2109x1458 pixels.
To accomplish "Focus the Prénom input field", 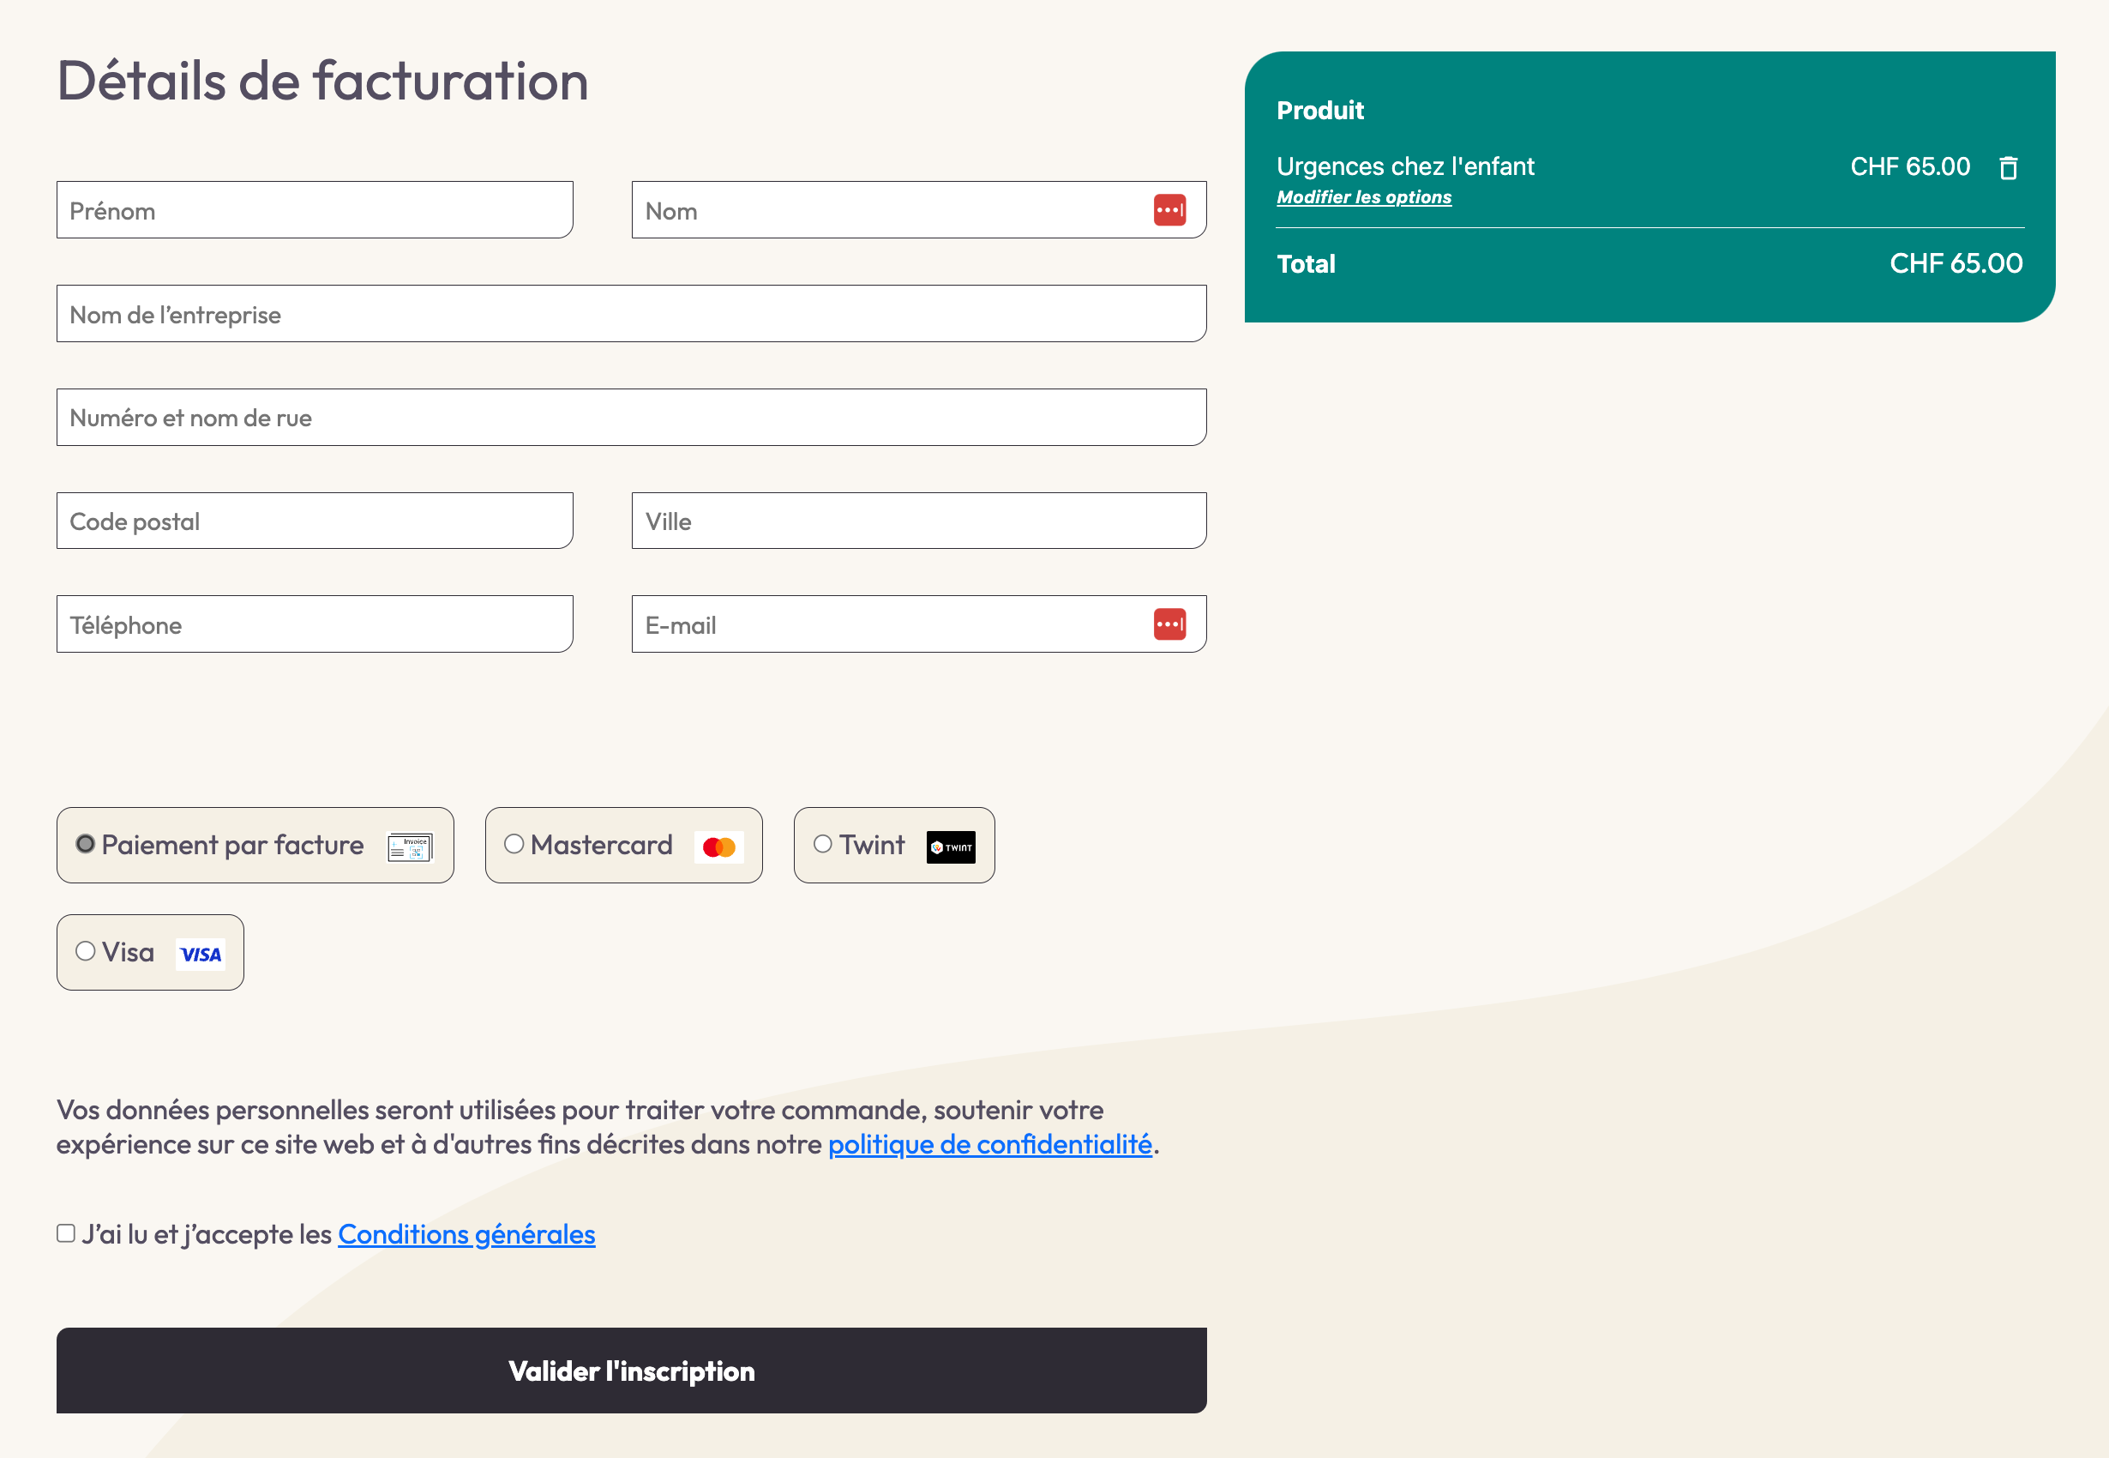I will (314, 210).
